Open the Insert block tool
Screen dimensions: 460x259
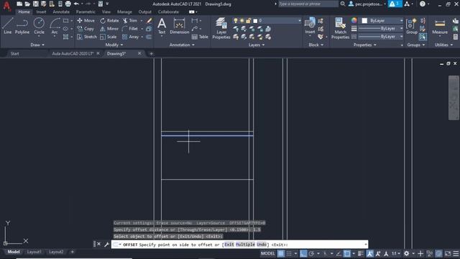coord(310,26)
